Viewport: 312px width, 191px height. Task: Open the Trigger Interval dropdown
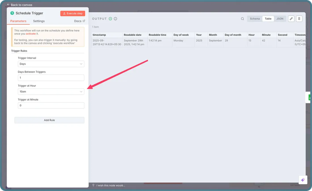(x=51, y=64)
